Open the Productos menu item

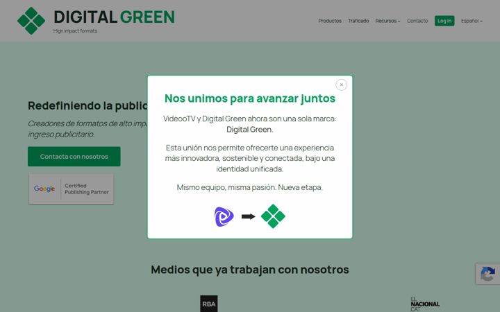(x=330, y=21)
